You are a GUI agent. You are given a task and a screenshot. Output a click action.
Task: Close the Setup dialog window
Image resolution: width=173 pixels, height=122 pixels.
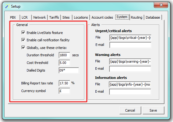point(161,5)
